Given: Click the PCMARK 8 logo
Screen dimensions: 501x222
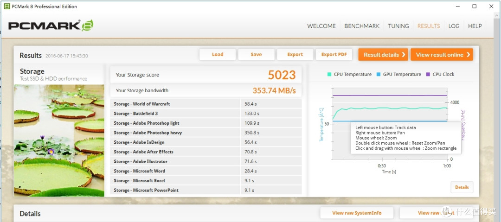Looking at the screenshot, I should click(51, 25).
